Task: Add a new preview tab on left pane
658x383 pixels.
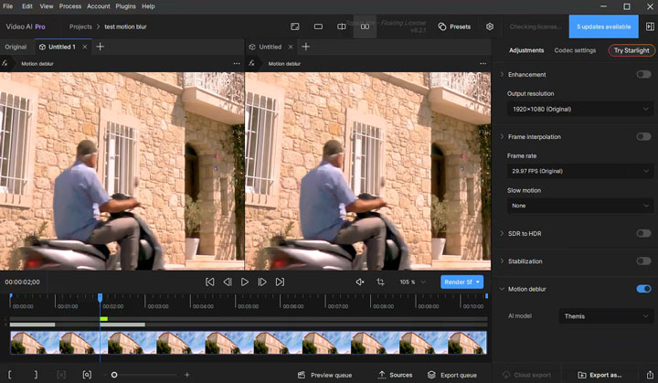Action: click(x=100, y=47)
